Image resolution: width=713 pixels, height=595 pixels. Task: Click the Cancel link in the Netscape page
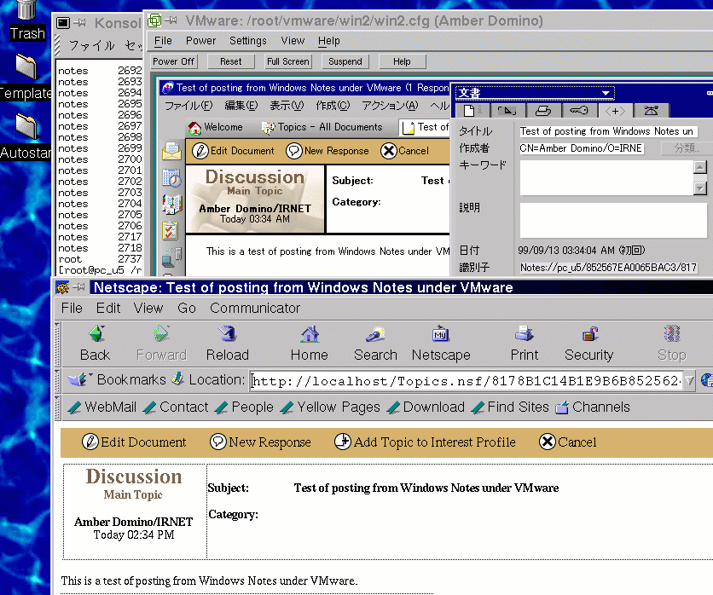(567, 442)
